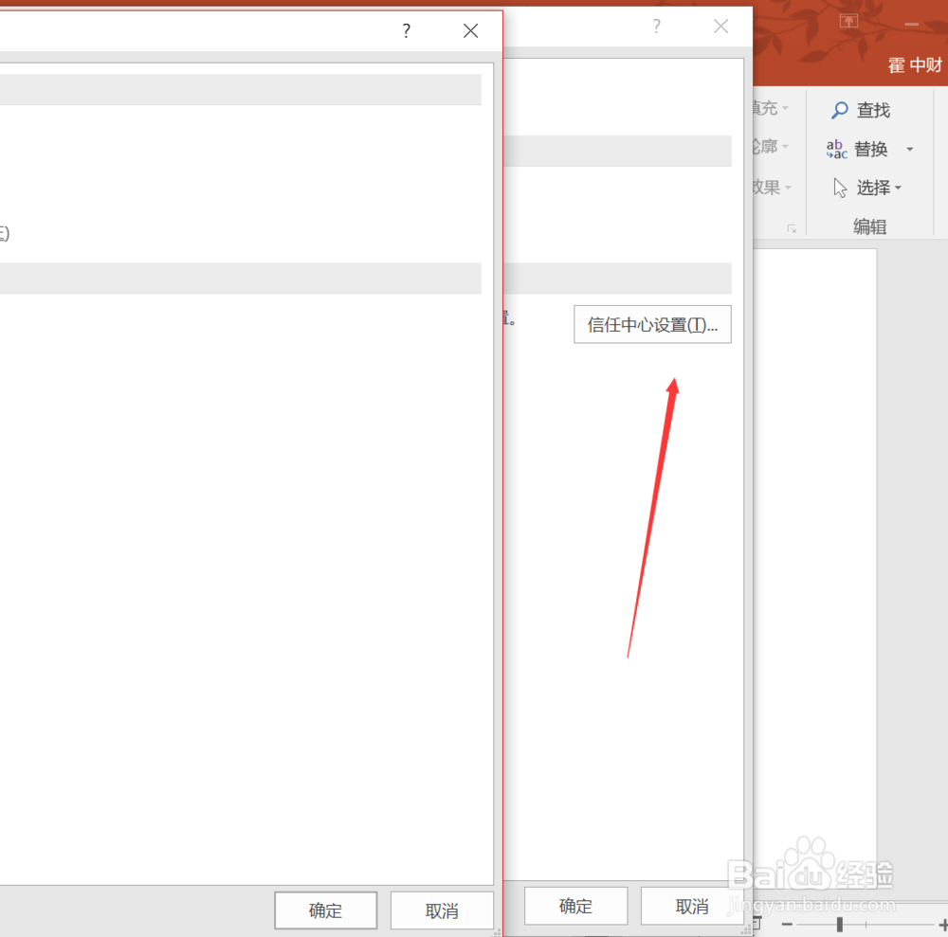This screenshot has height=937, width=948.
Task: Click the 查找 find magnifier icon
Action: [839, 110]
